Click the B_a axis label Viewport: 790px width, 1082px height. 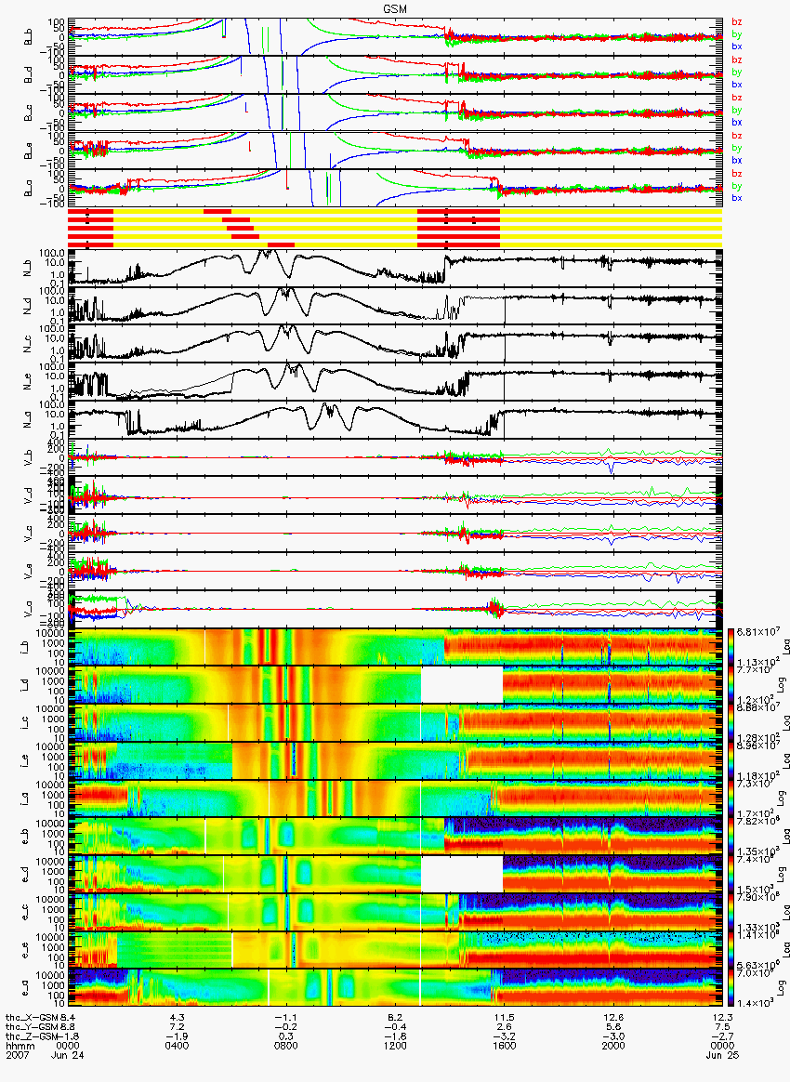coord(29,189)
